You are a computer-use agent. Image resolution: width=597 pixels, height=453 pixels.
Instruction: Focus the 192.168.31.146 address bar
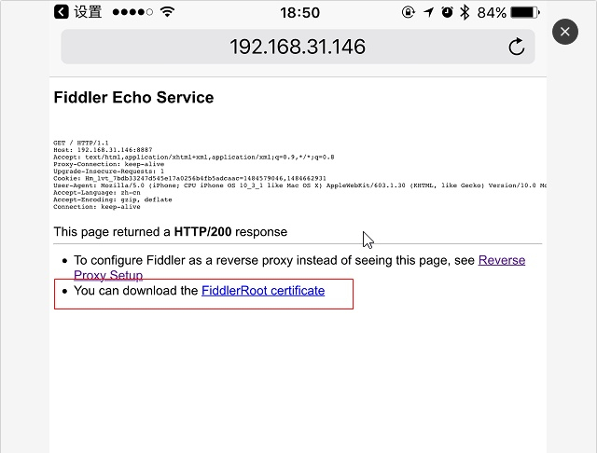[x=298, y=47]
